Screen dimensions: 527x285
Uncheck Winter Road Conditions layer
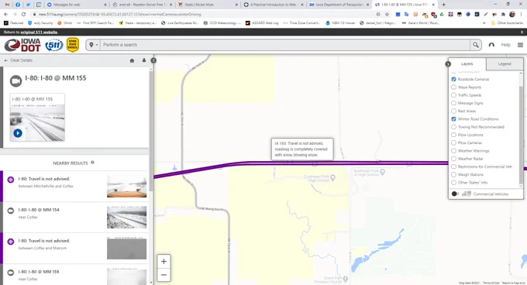pyautogui.click(x=453, y=119)
